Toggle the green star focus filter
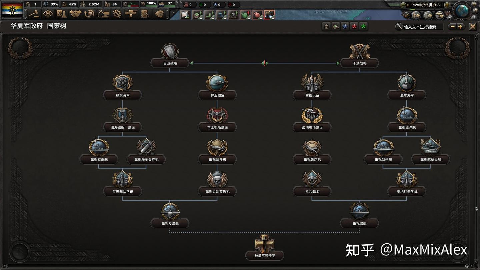 pos(364,27)
